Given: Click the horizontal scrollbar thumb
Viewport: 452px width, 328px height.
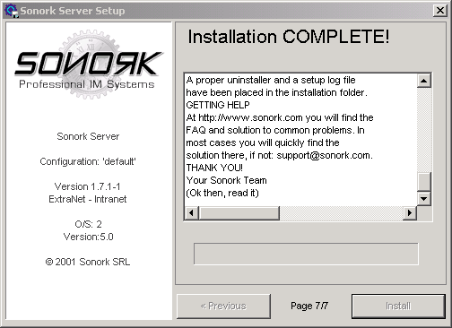Looking at the screenshot, I should [239, 213].
